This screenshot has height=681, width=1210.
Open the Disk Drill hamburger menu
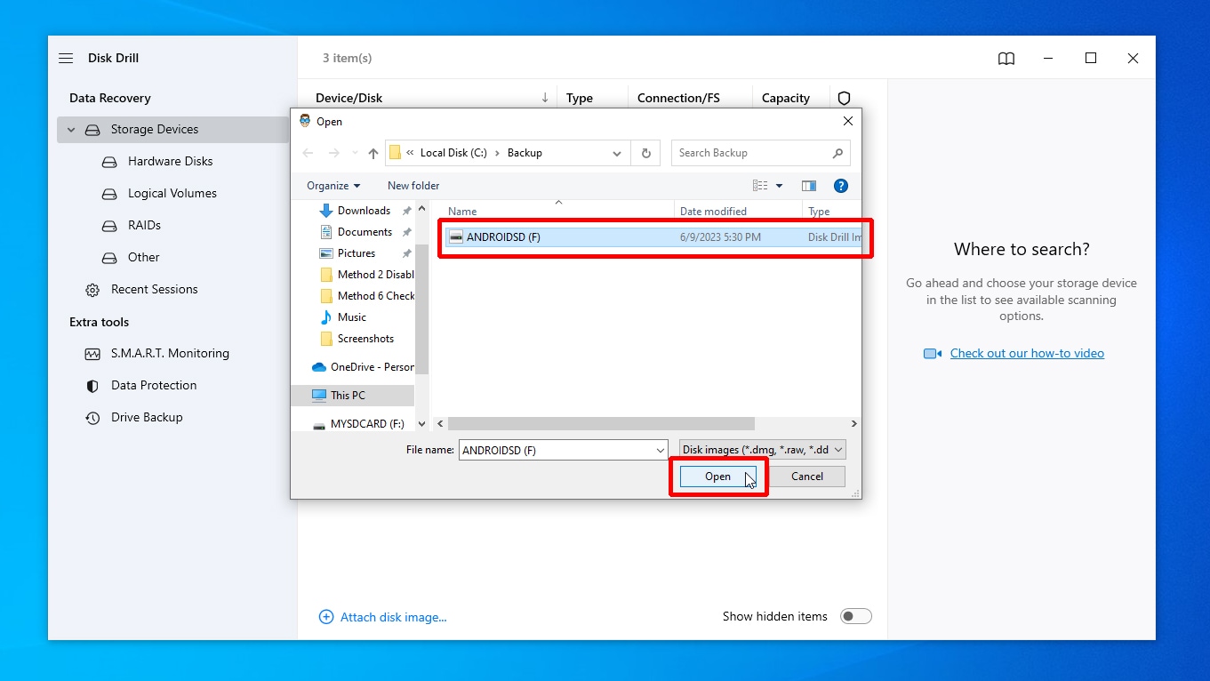click(66, 58)
